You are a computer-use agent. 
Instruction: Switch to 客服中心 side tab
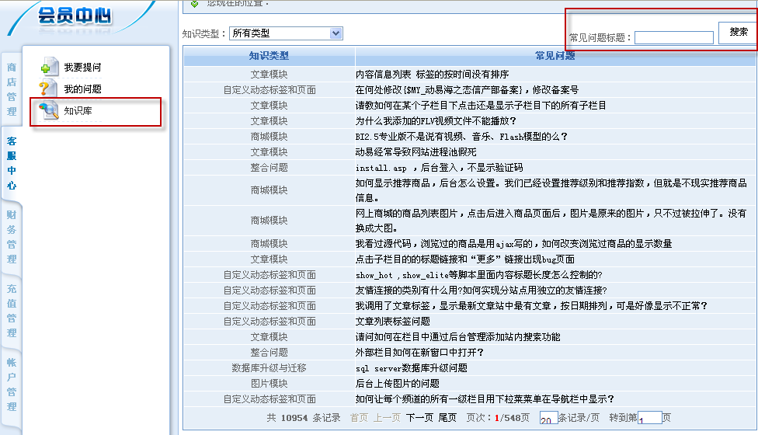pyautogui.click(x=12, y=163)
